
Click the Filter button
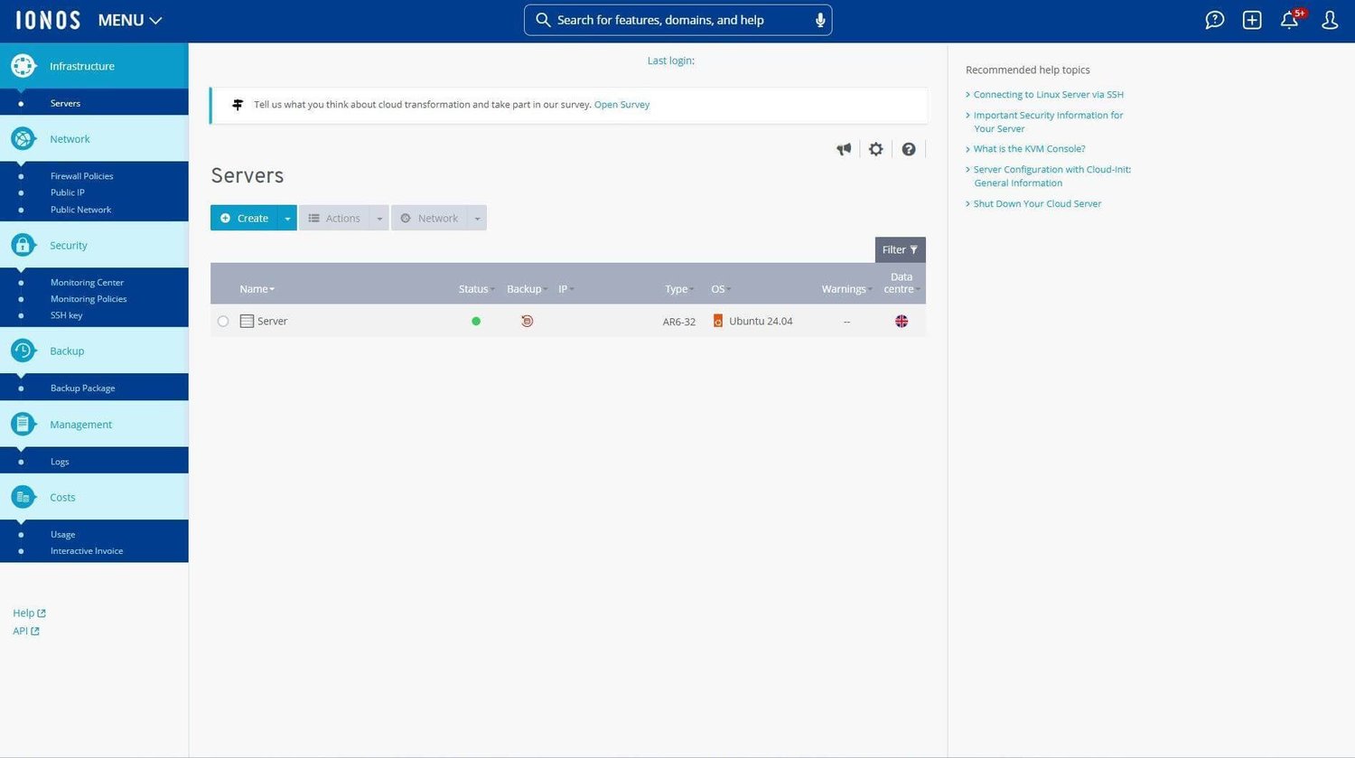[900, 249]
